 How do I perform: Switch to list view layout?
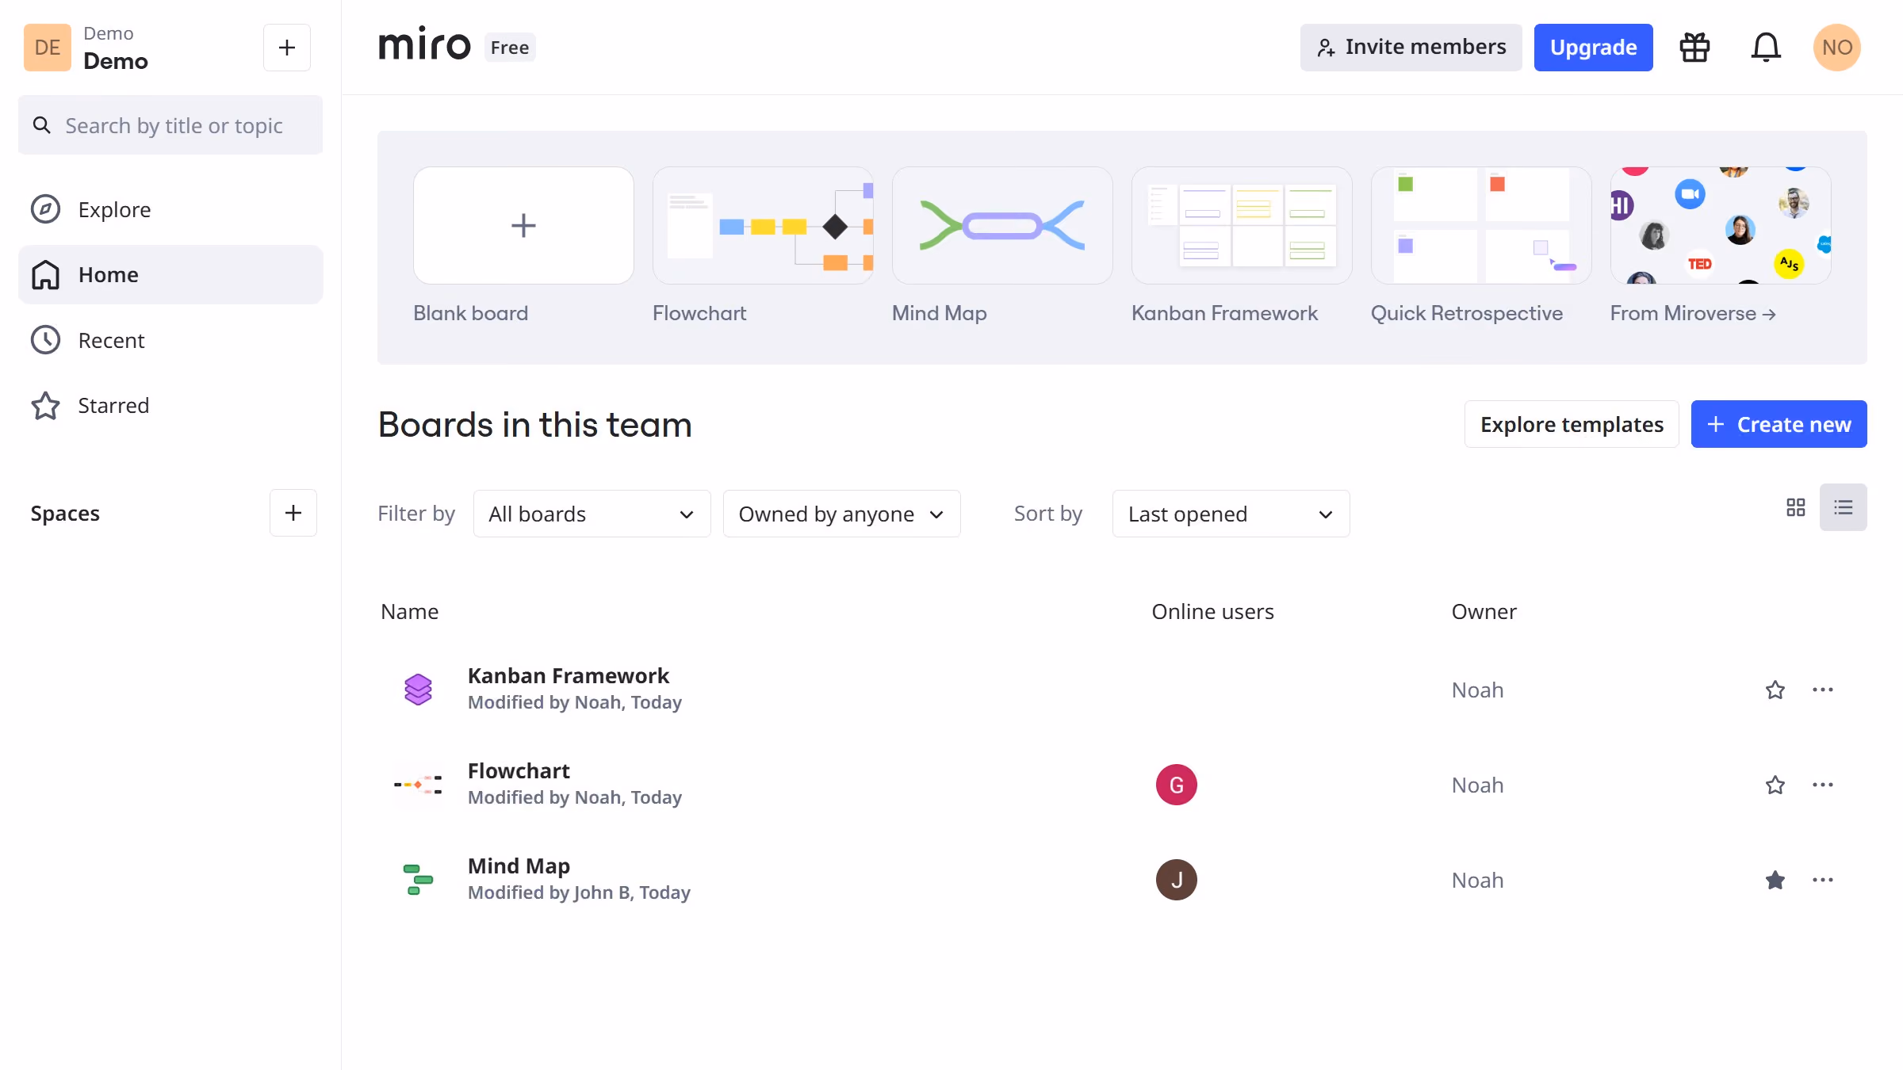(1843, 507)
